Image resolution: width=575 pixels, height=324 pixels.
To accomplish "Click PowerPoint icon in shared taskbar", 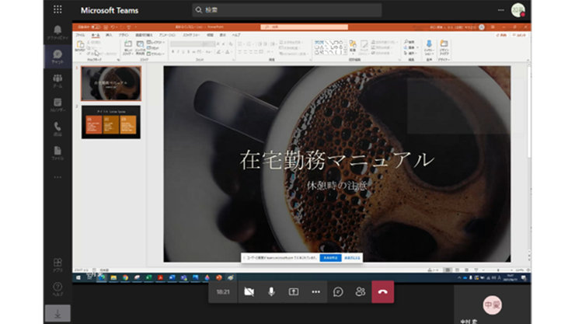I will (x=219, y=278).
